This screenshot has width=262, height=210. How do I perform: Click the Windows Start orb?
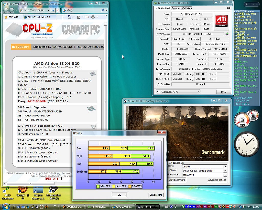coord(6,207)
